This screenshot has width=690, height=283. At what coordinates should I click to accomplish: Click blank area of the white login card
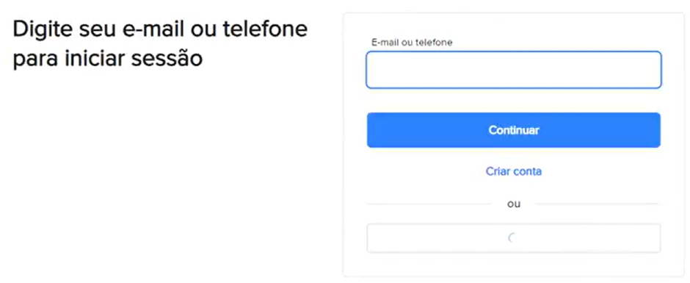[x=514, y=265]
